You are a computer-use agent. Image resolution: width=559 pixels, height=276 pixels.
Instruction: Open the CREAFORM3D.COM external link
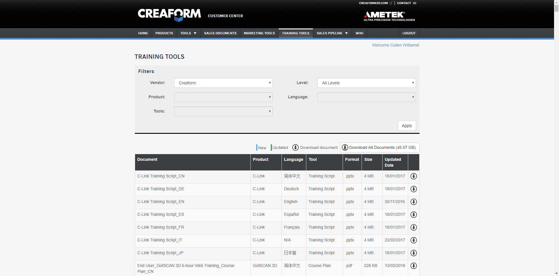pyautogui.click(x=375, y=3)
